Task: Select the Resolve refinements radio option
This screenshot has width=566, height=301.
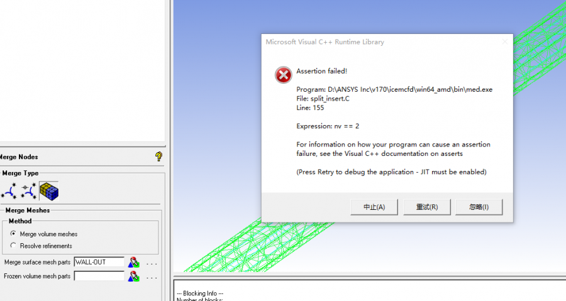Action: (13, 246)
